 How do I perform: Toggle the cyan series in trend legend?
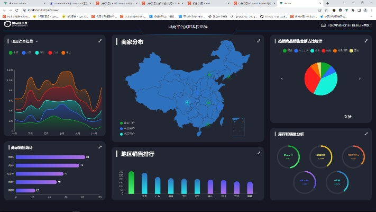40,52
